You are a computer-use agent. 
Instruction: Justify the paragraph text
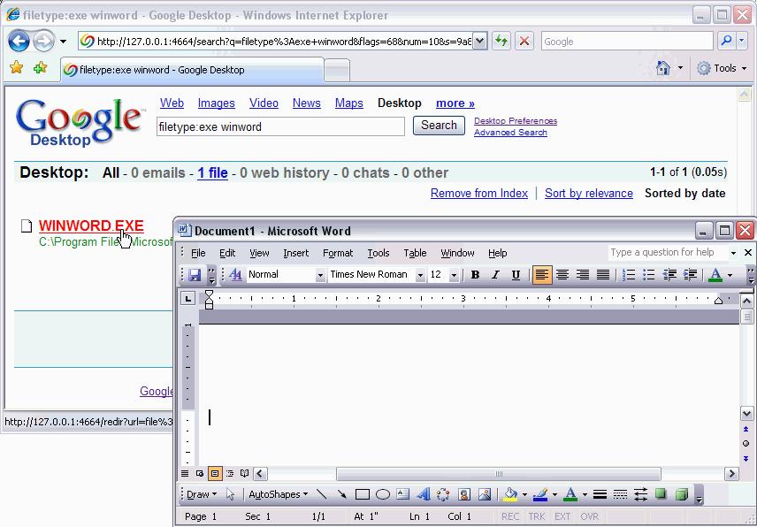click(x=603, y=275)
